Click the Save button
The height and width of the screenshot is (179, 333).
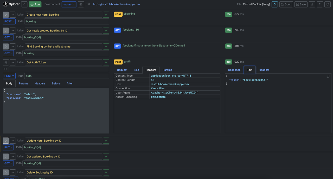click(x=301, y=4)
